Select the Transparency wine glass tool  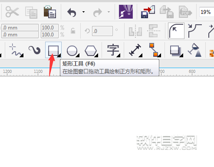195,50
